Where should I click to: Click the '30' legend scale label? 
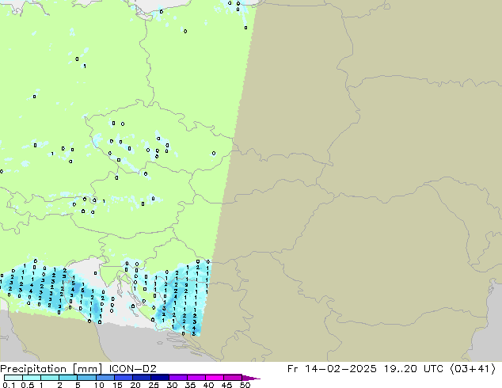[172, 385]
